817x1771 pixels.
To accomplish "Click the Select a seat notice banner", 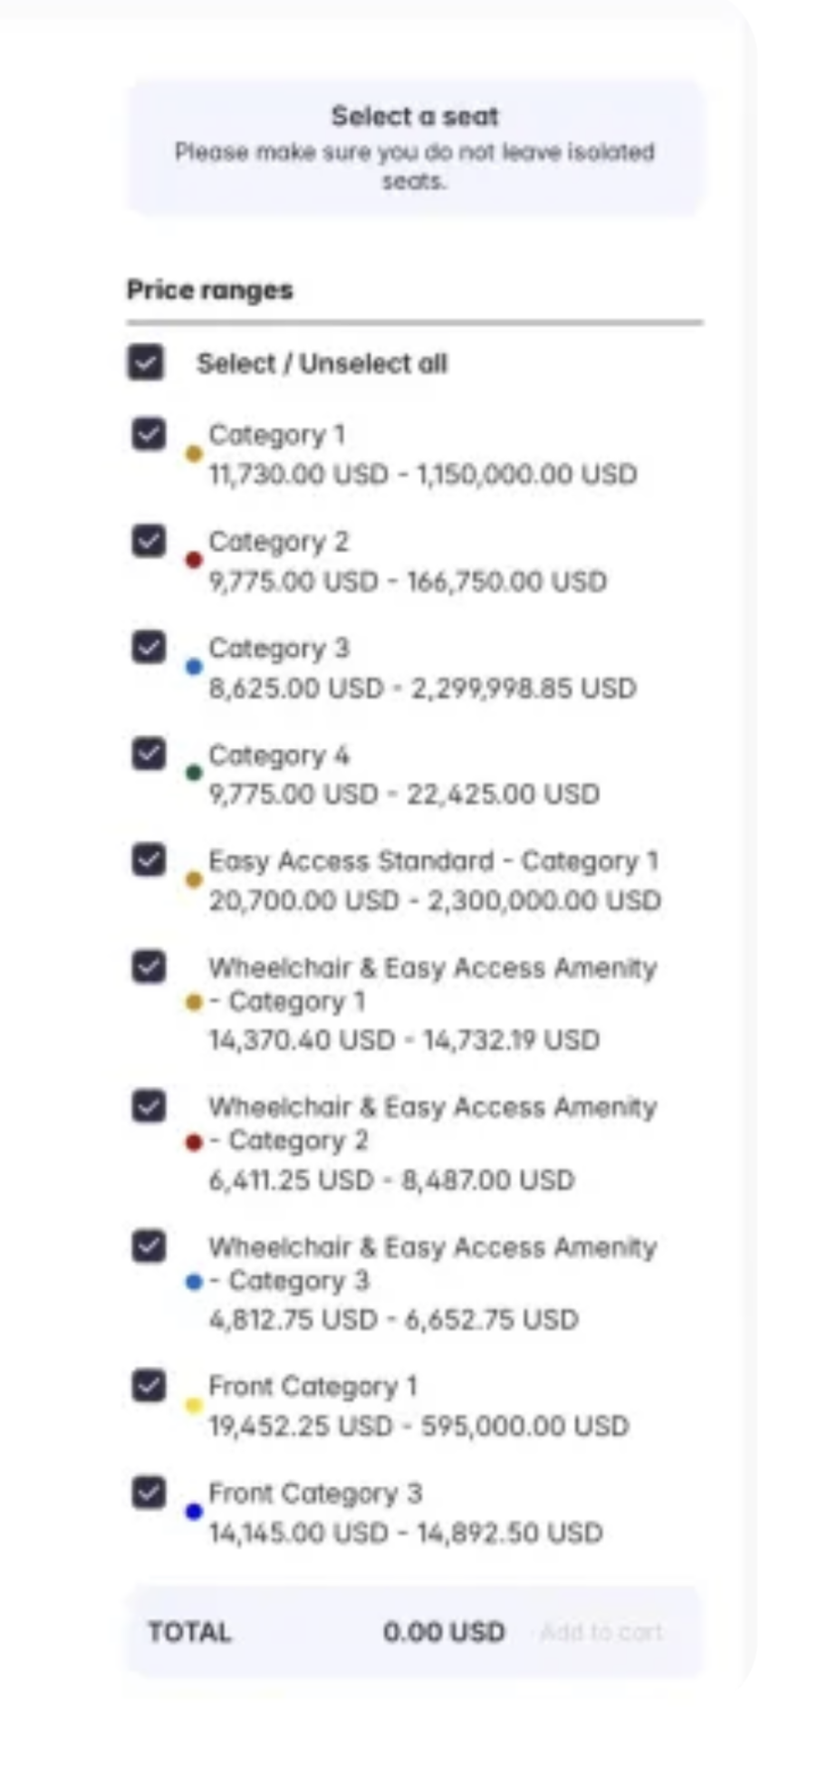I will click(415, 147).
